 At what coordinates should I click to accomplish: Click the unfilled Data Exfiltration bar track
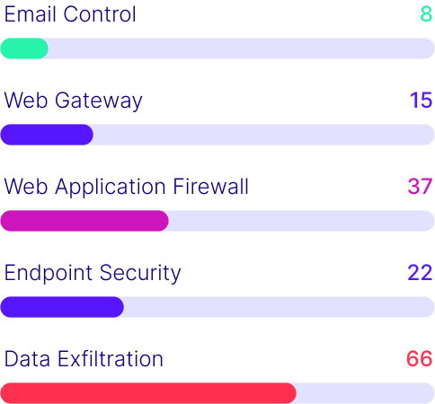click(x=365, y=393)
